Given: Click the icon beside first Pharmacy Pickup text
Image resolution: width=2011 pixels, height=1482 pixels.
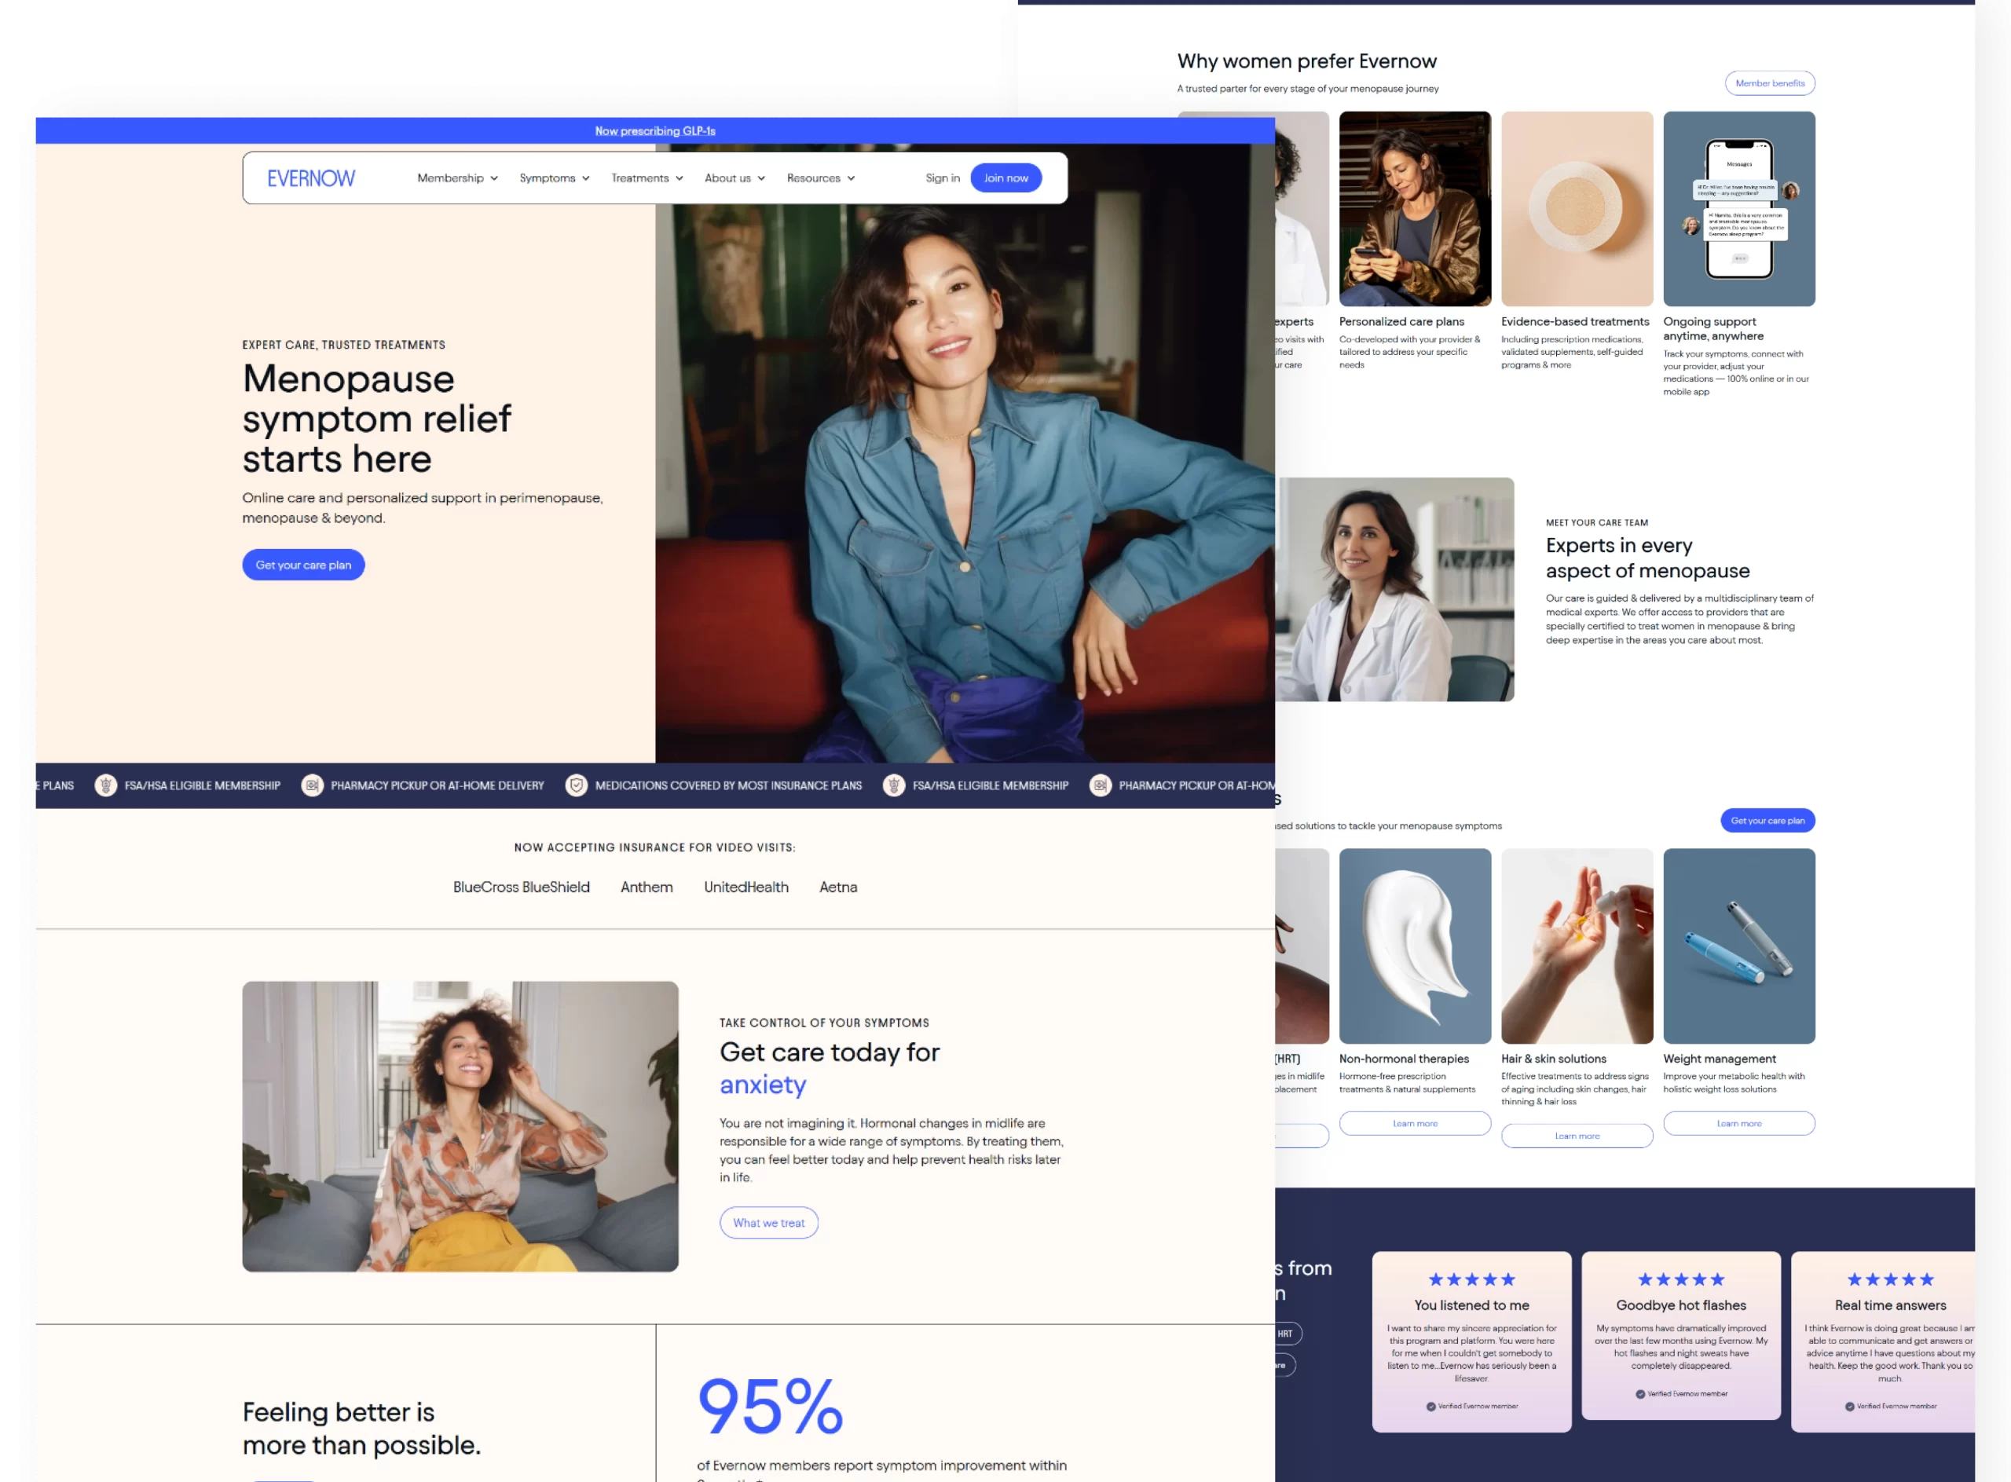Looking at the screenshot, I should pyautogui.click(x=311, y=786).
